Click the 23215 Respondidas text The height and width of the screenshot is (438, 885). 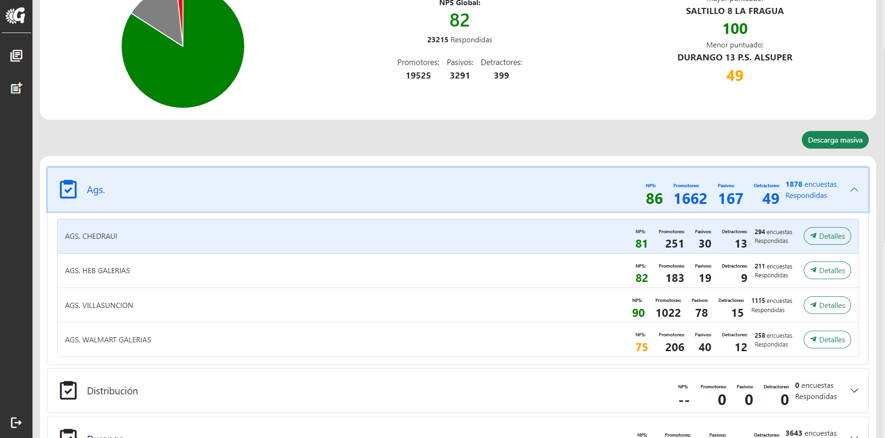click(460, 40)
